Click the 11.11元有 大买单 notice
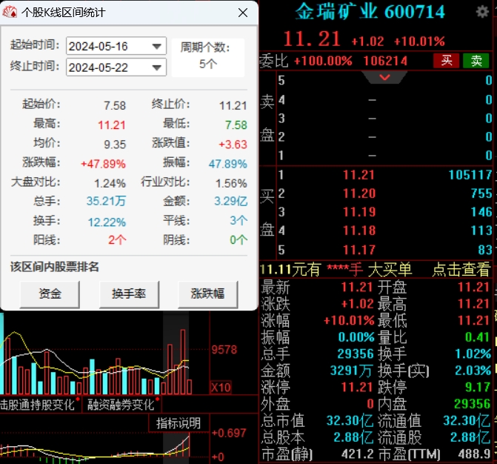Screen dimensions: 497x464 336,270
